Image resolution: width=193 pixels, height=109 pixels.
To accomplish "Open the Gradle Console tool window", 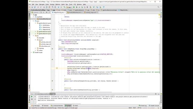I will [154, 106].
